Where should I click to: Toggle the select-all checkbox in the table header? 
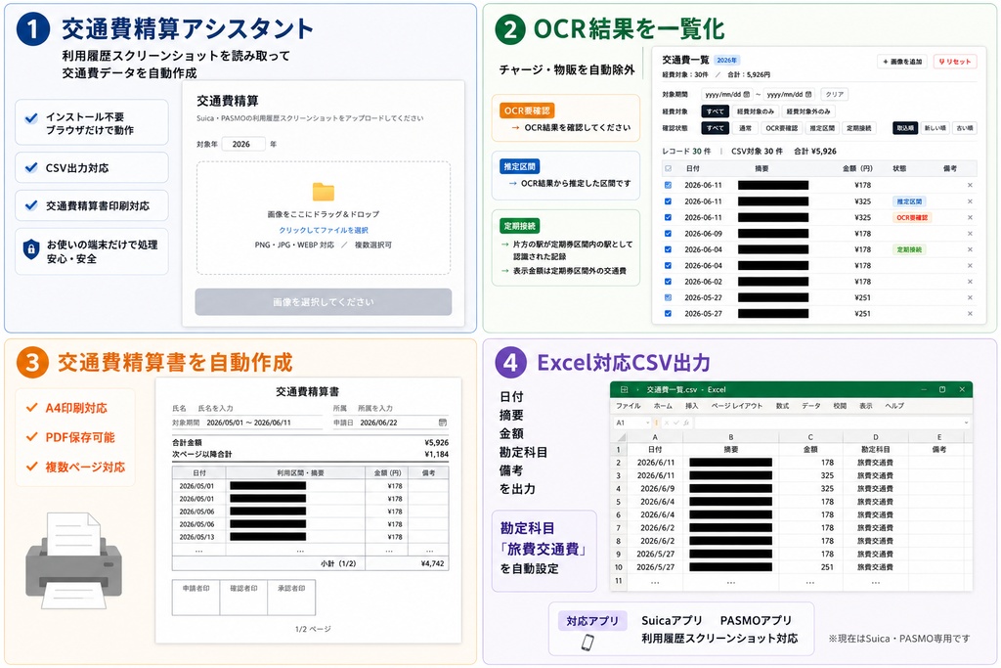(669, 168)
